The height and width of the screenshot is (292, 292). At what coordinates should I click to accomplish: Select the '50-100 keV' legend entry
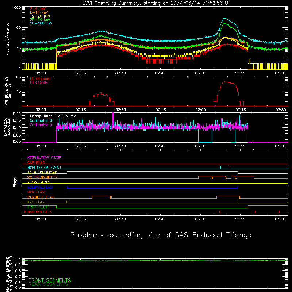click(41, 23)
